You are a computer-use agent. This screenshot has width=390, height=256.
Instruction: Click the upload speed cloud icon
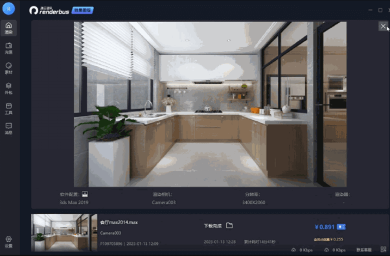coord(293,250)
